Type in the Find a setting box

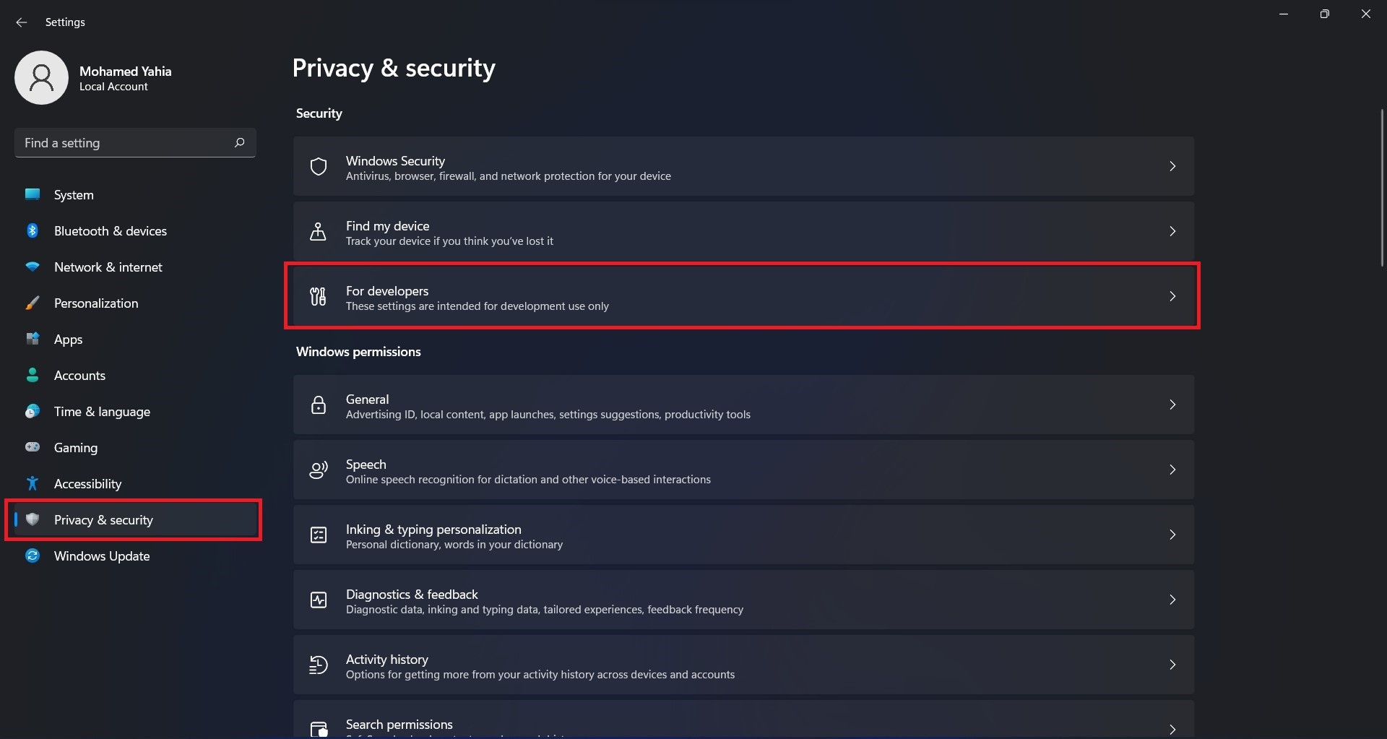tap(123, 143)
